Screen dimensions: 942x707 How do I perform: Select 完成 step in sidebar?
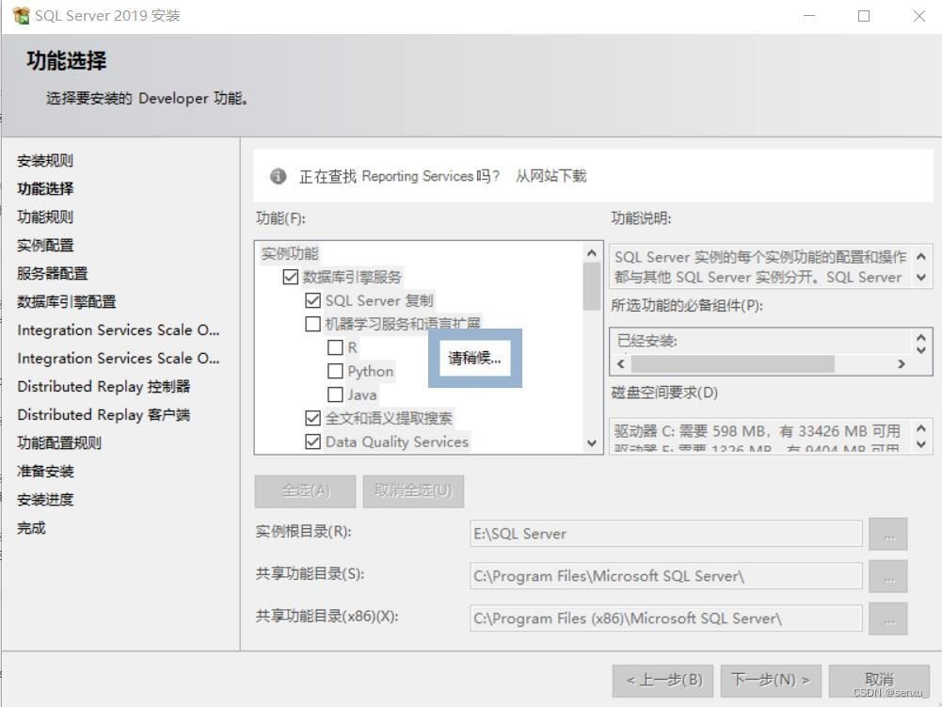(x=31, y=528)
